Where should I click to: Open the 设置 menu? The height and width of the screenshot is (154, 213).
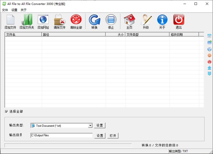click(x=14, y=10)
